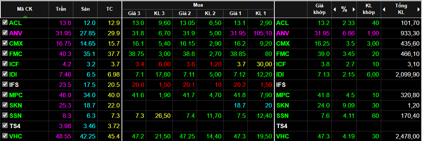Toggle checkbox for TS4 stock
The width and height of the screenshot is (422, 141).
coord(4,126)
